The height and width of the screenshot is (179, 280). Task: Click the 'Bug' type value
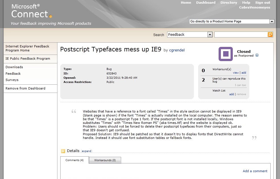(x=109, y=69)
